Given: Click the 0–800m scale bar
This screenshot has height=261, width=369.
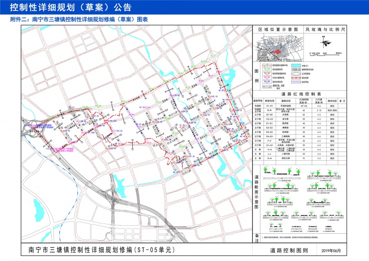Looking at the screenshot, I should coord(326,54).
